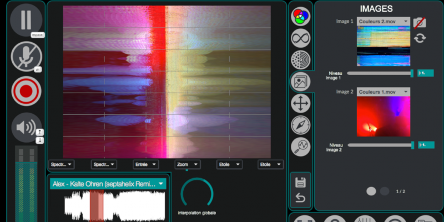Image resolution: width=444 pixels, height=222 pixels.
Task: Open the Couleurs 2.mov dropdown for Image 1
Action: (383, 22)
